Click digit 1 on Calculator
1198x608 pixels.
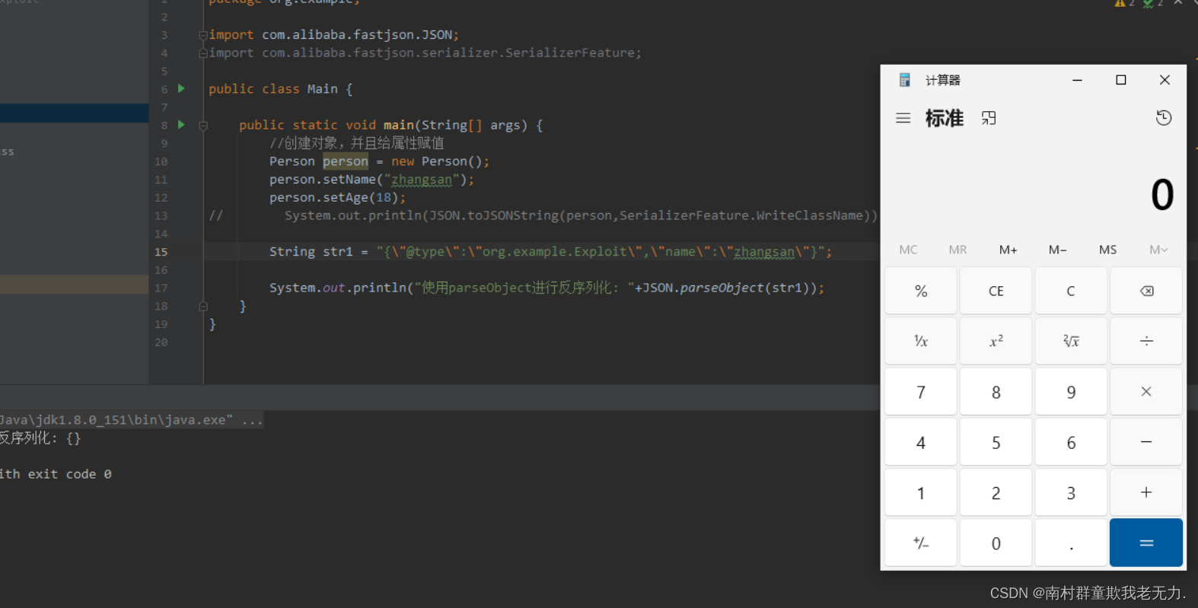click(x=921, y=492)
